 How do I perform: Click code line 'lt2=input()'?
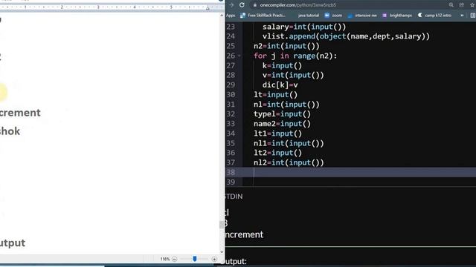tap(277, 153)
